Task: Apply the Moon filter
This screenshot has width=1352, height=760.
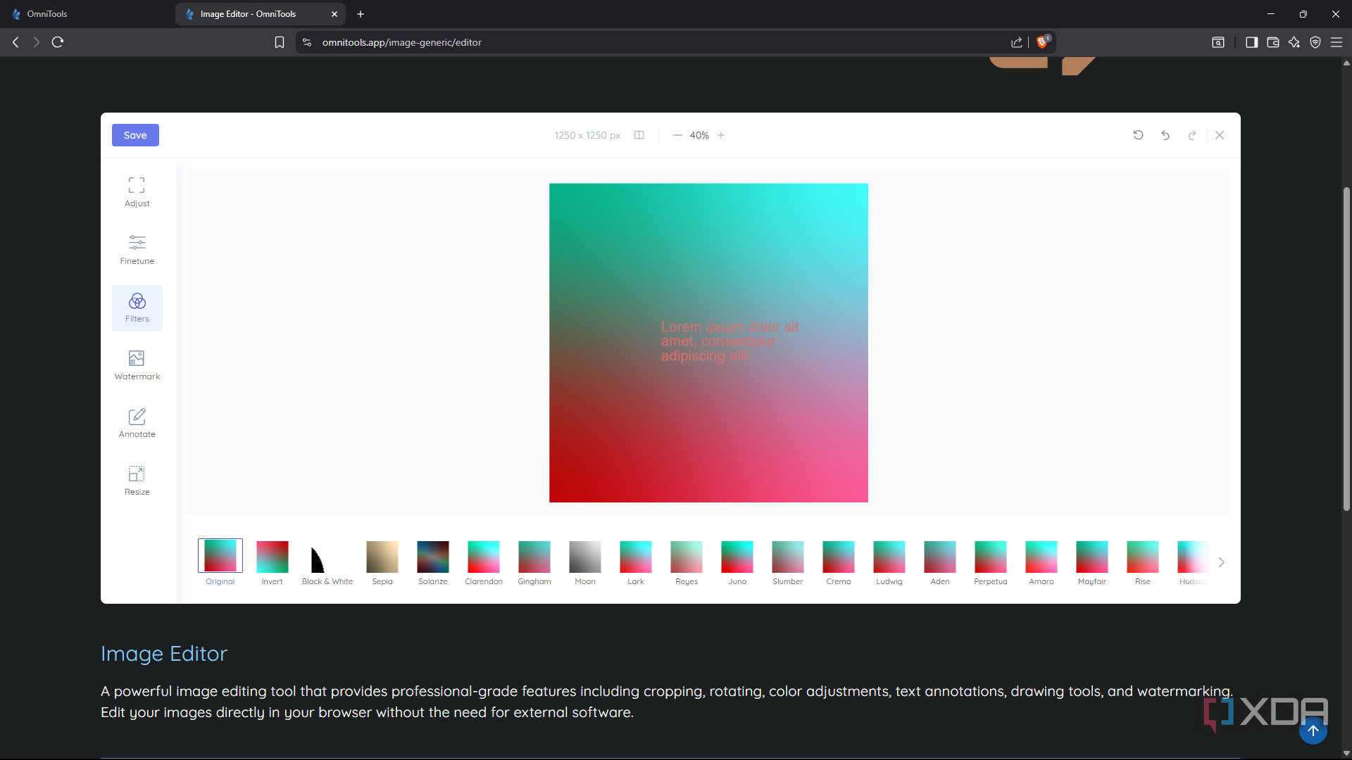Action: click(585, 562)
